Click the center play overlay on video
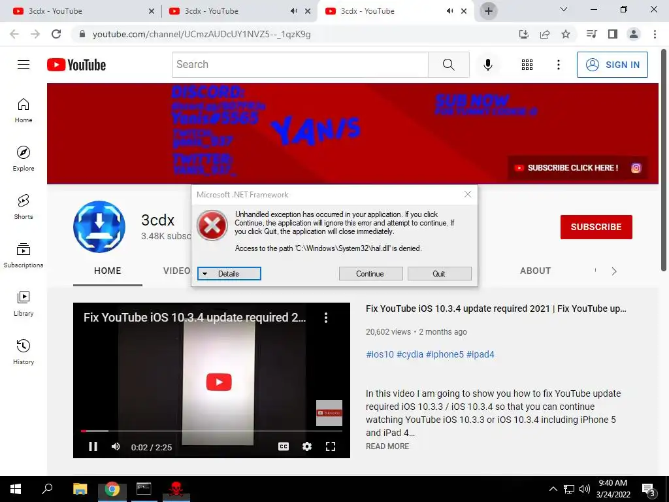 click(219, 382)
